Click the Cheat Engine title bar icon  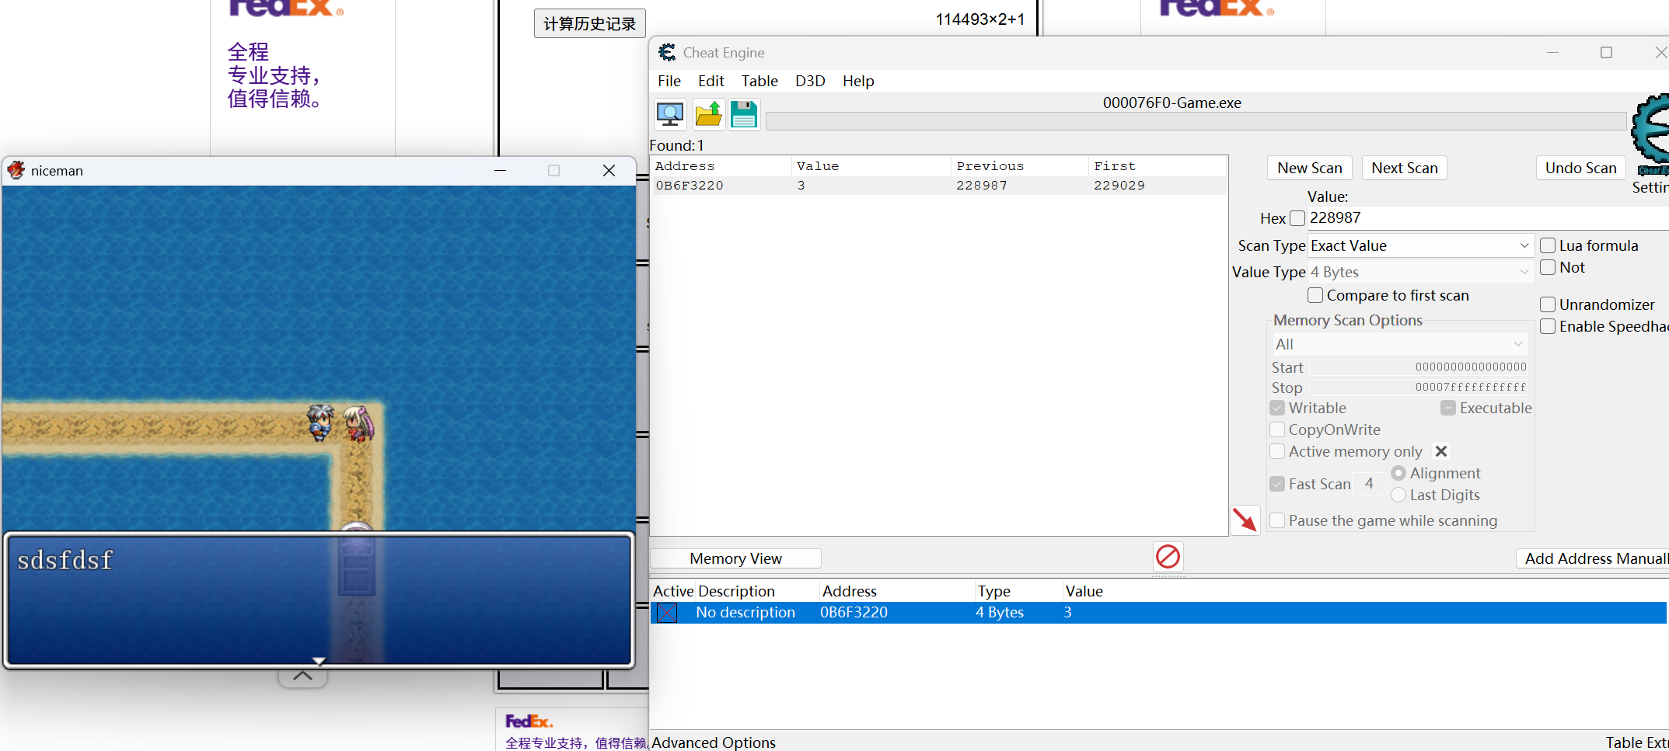pos(667,52)
